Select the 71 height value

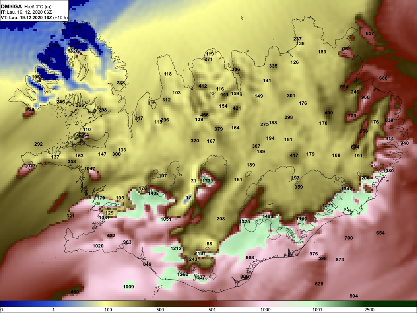click(x=193, y=181)
